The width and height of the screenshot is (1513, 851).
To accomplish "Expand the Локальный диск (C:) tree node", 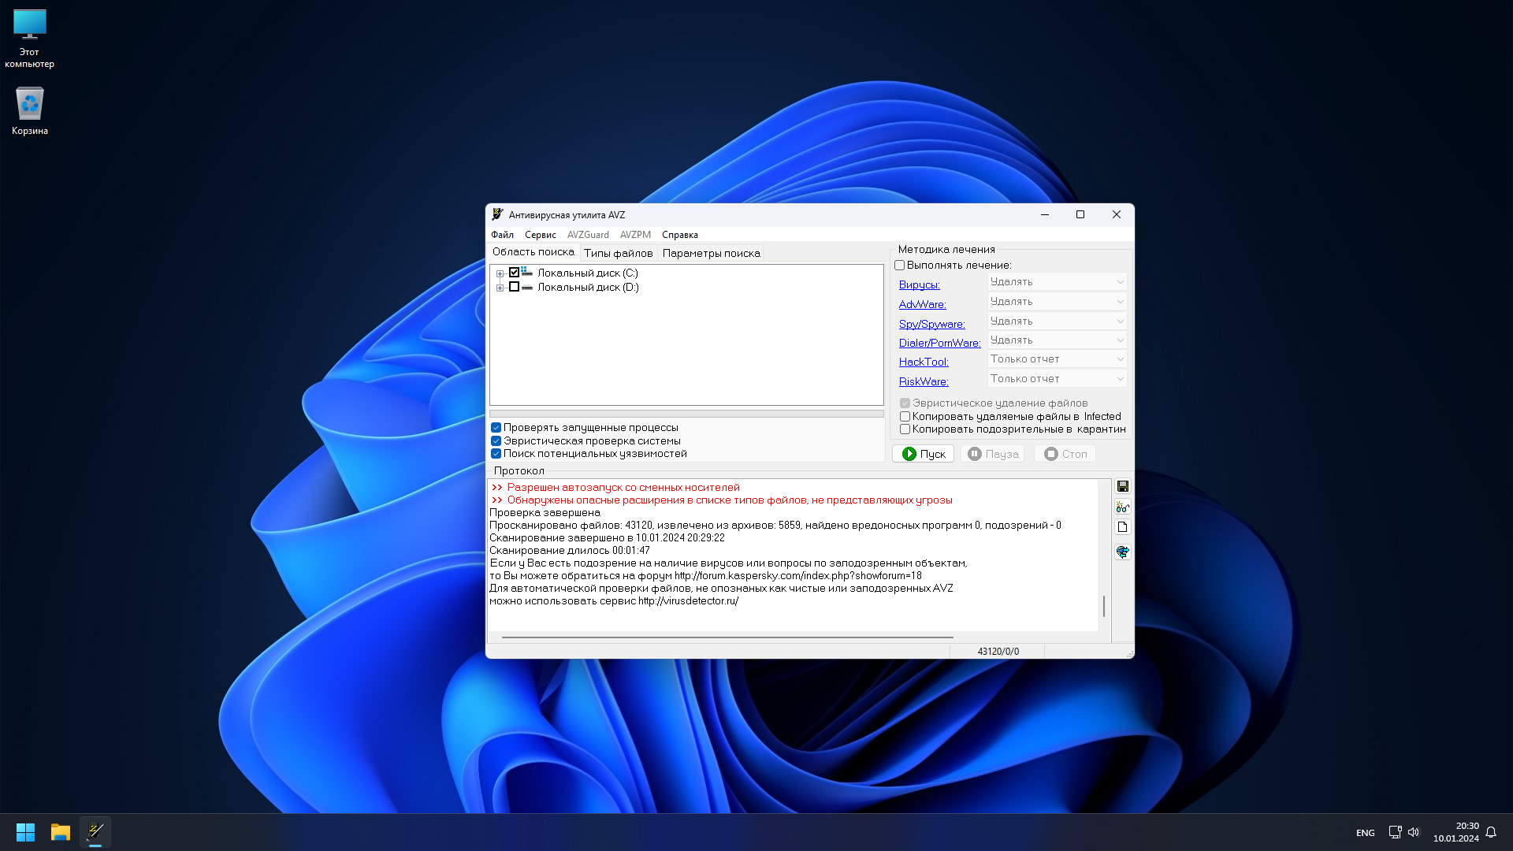I will (x=500, y=273).
